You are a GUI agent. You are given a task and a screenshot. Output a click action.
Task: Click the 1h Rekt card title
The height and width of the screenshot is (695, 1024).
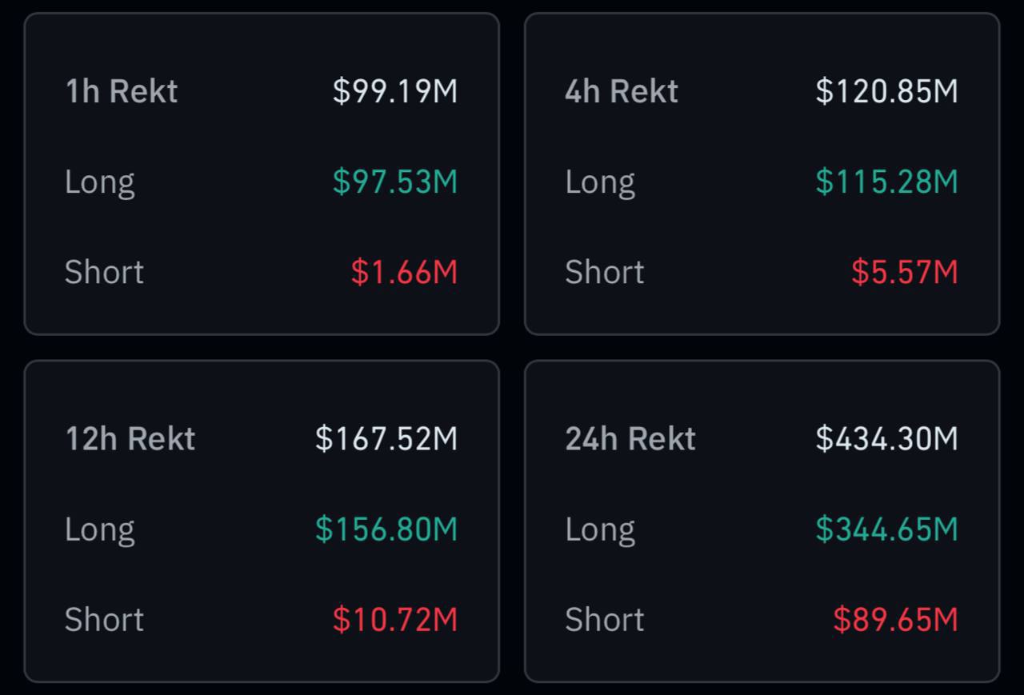[121, 91]
